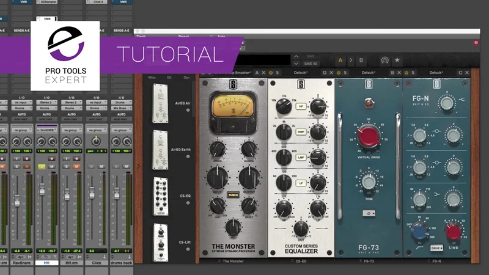Open the EQ tab in the module browser
This screenshot has width=489, height=275.
coord(169,78)
